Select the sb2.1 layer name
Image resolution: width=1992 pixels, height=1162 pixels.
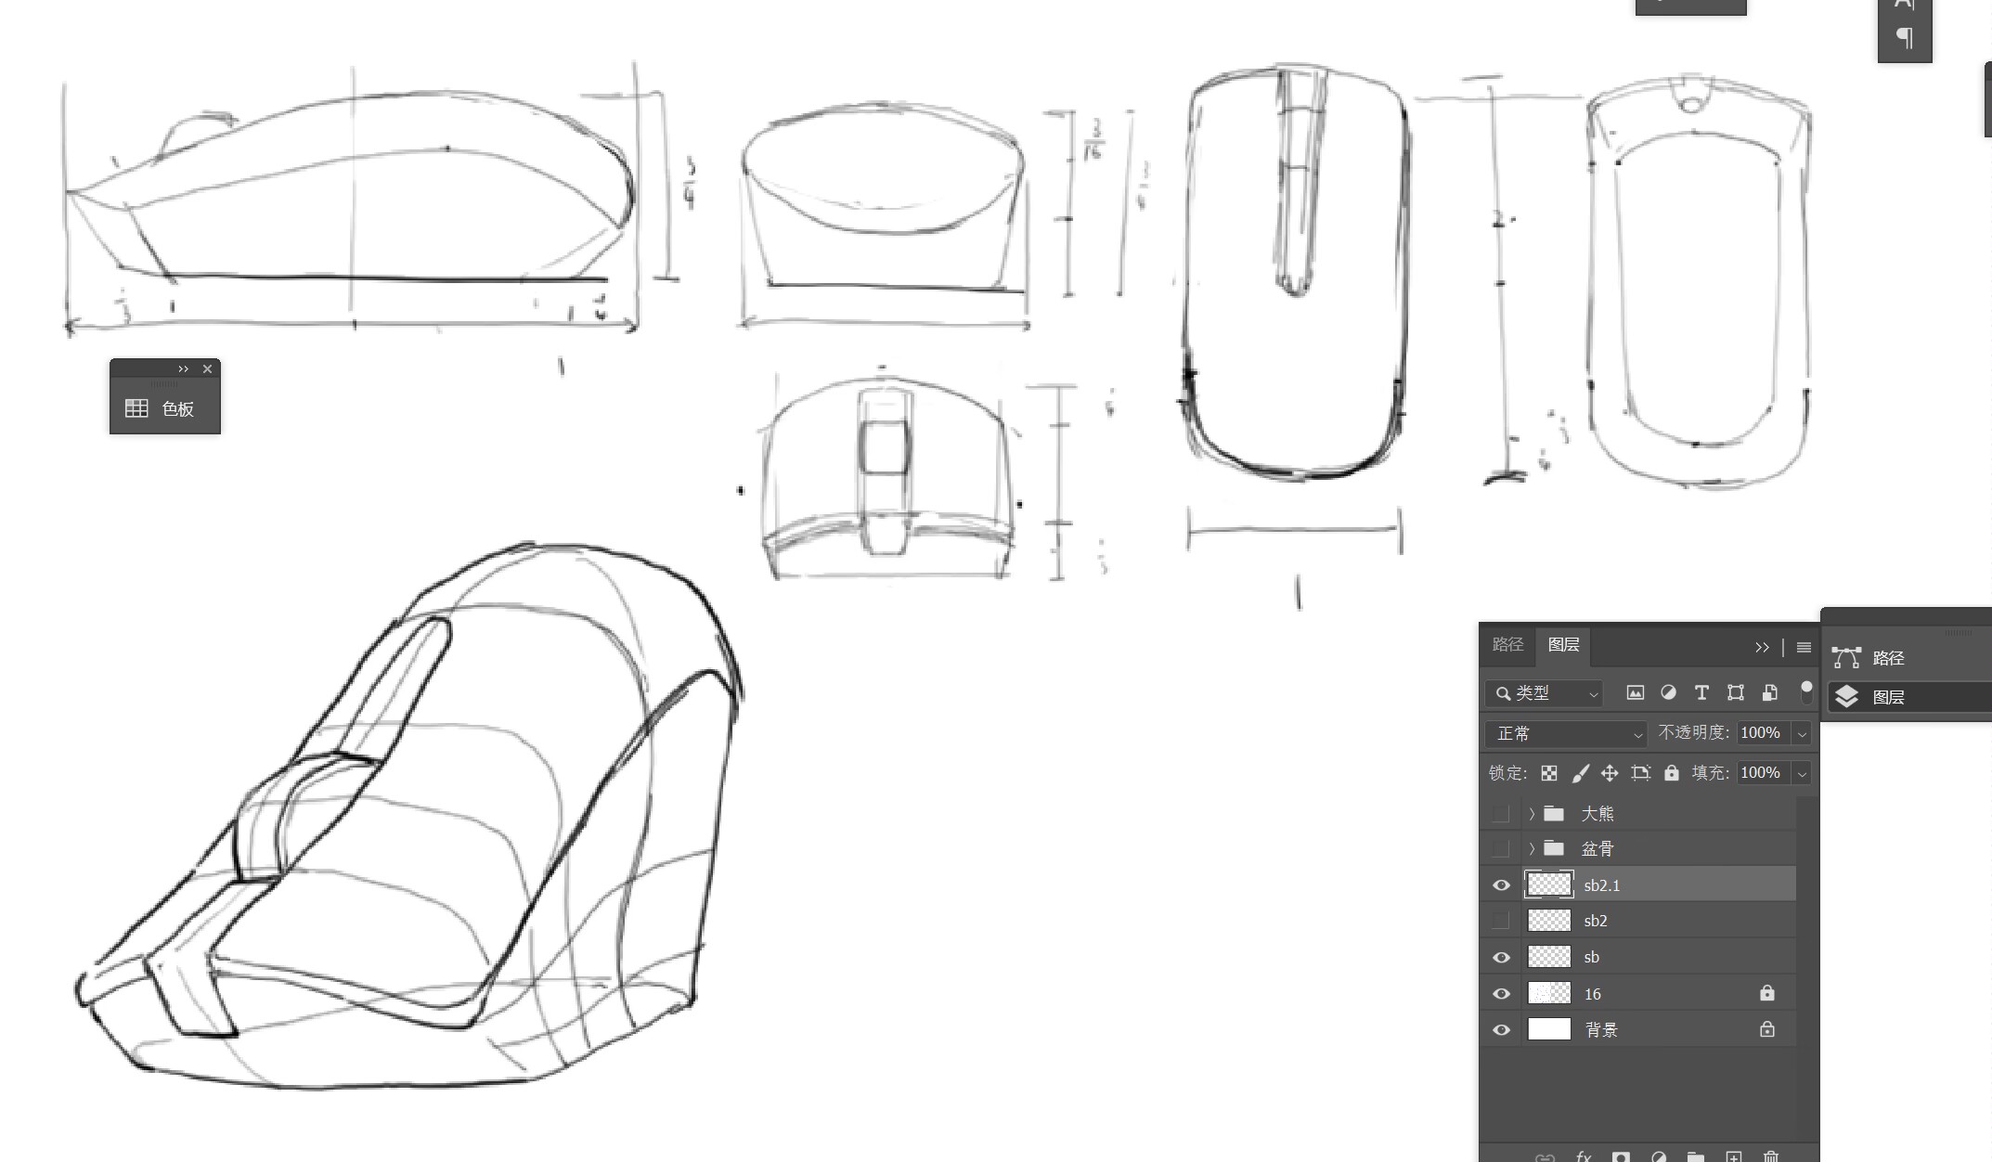point(1602,886)
